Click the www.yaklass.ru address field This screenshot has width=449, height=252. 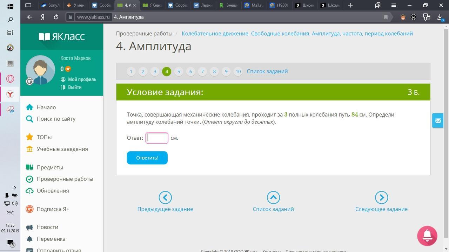point(93,17)
